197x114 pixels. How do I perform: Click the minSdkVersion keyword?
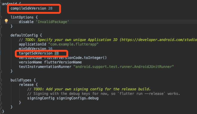[32, 49]
